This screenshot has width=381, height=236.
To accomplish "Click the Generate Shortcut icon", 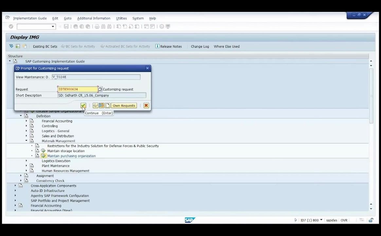I will coord(152,27).
